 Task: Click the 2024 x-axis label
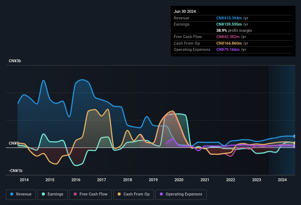282,180
